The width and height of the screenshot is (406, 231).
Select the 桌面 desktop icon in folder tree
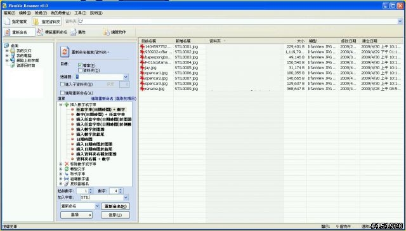click(x=6, y=46)
